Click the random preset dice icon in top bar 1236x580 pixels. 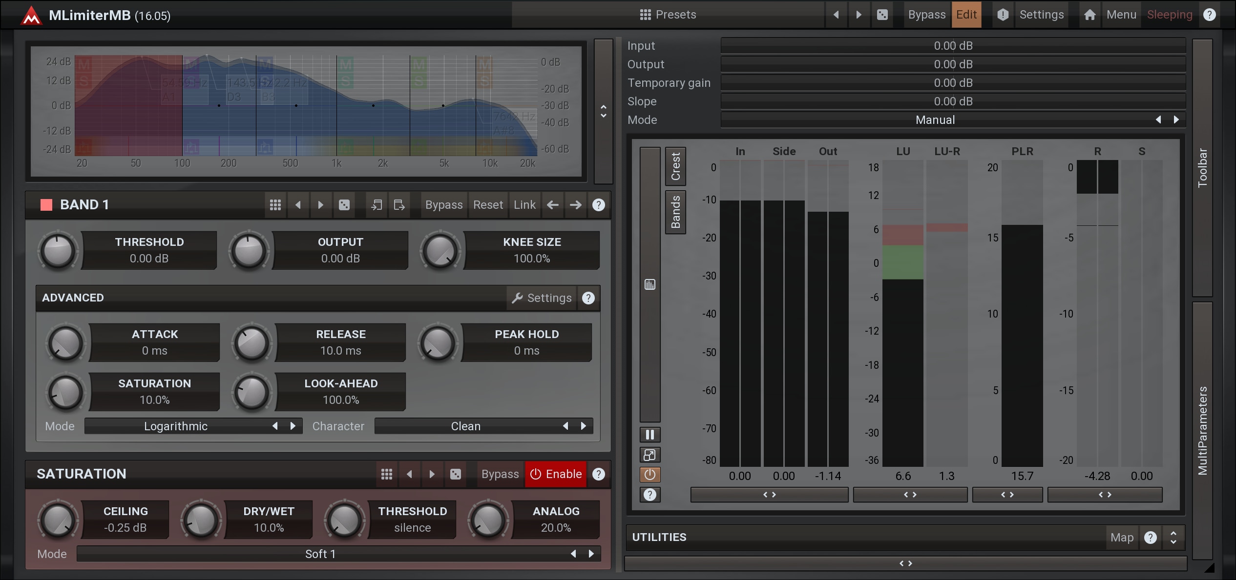pyautogui.click(x=882, y=15)
